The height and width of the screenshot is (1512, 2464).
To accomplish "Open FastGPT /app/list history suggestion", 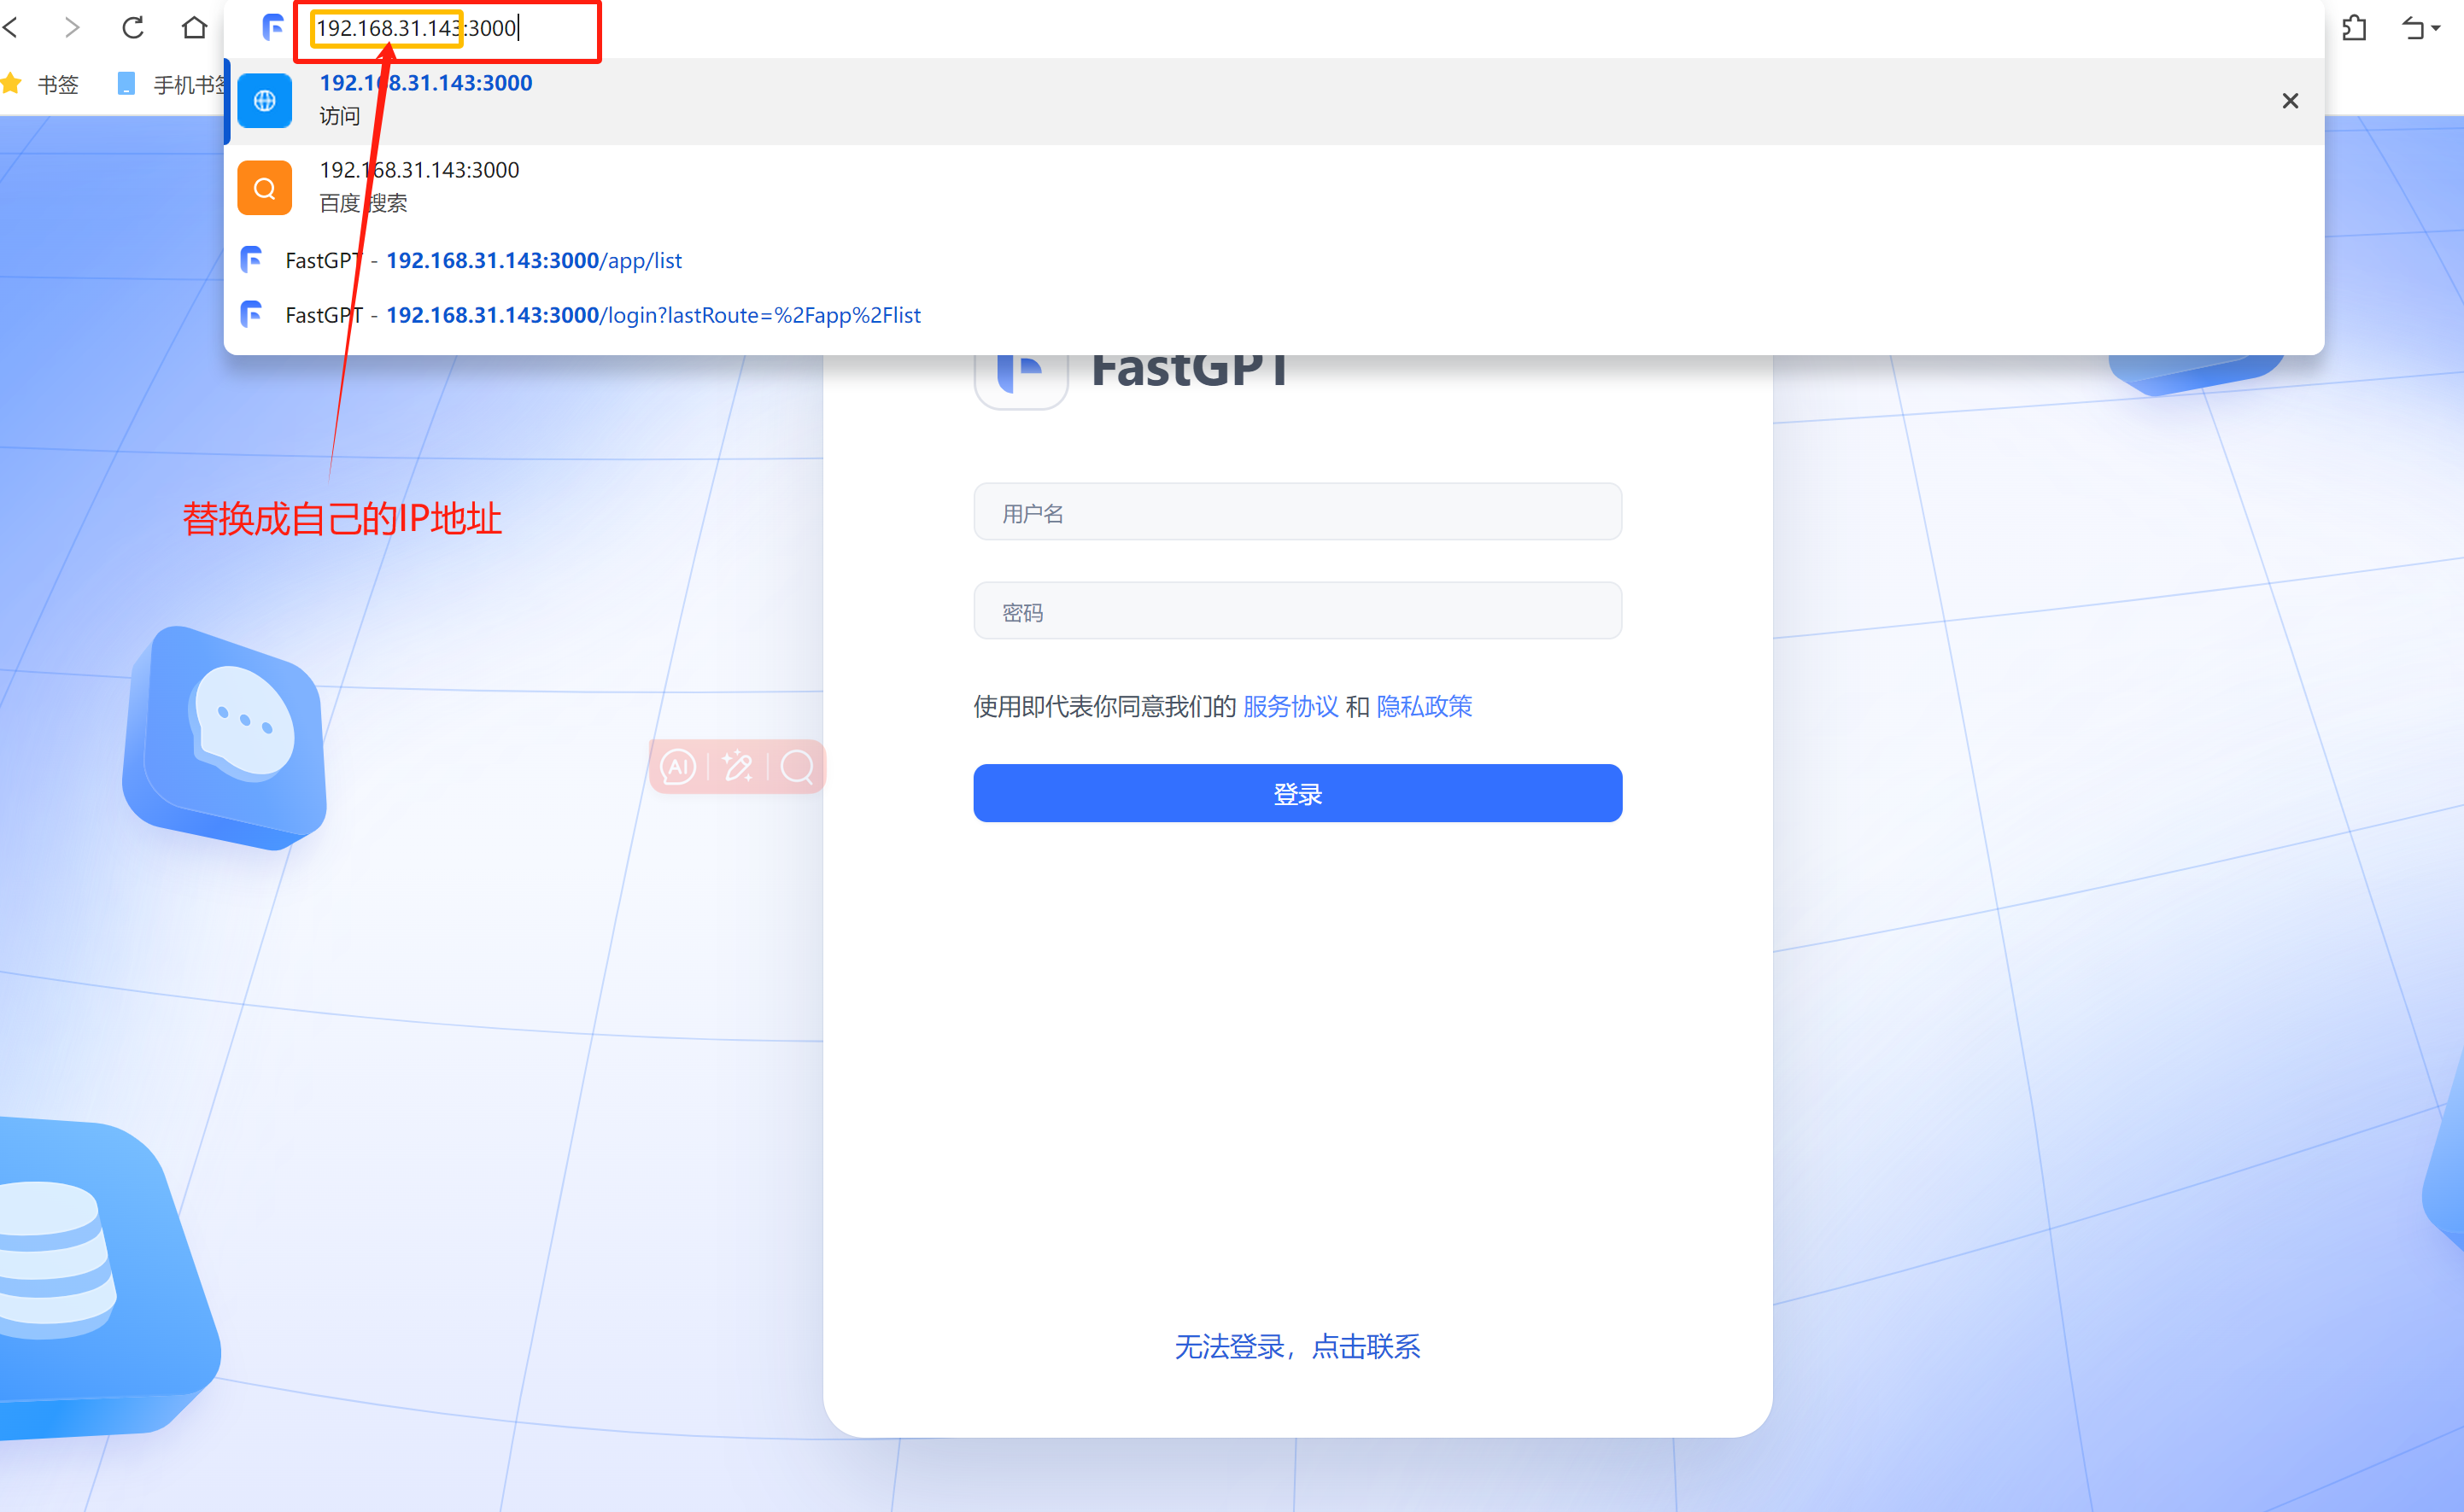I will pyautogui.click(x=1273, y=260).
